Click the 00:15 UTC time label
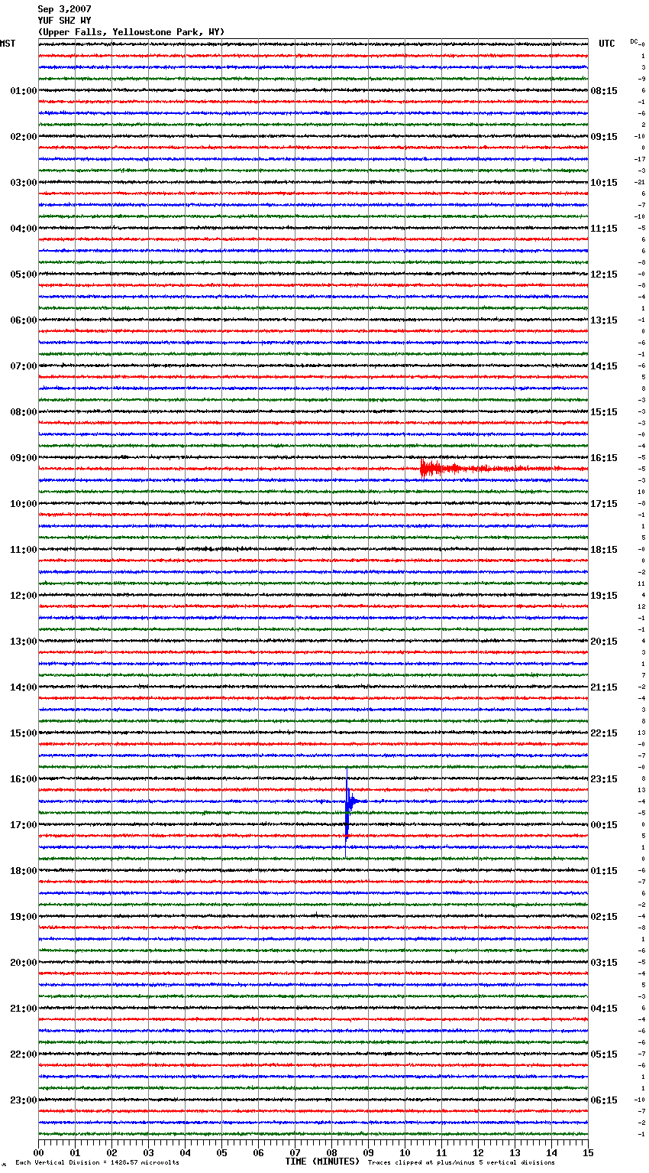The height and width of the screenshot is (1173, 649). [604, 825]
